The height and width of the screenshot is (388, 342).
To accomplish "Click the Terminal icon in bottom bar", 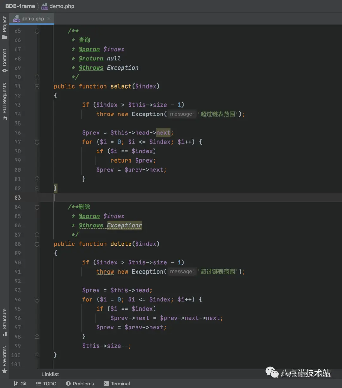I will click(x=106, y=384).
